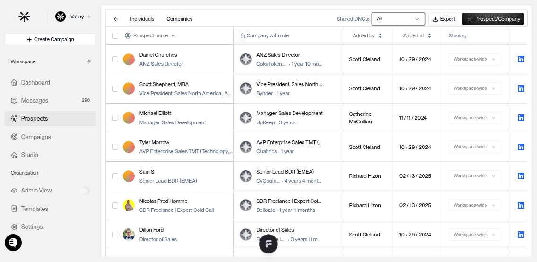This screenshot has height=262, width=537.
Task: Click the Company with role column header
Action: pos(264,35)
